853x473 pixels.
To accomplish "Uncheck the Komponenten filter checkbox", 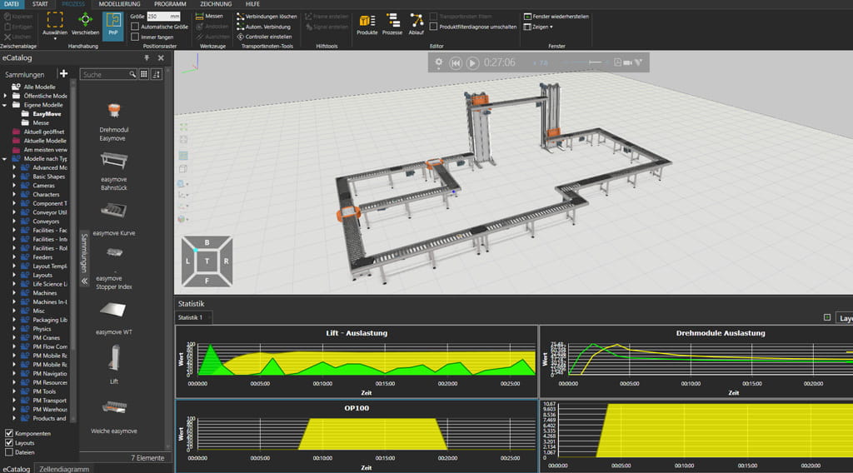I will click(x=9, y=434).
